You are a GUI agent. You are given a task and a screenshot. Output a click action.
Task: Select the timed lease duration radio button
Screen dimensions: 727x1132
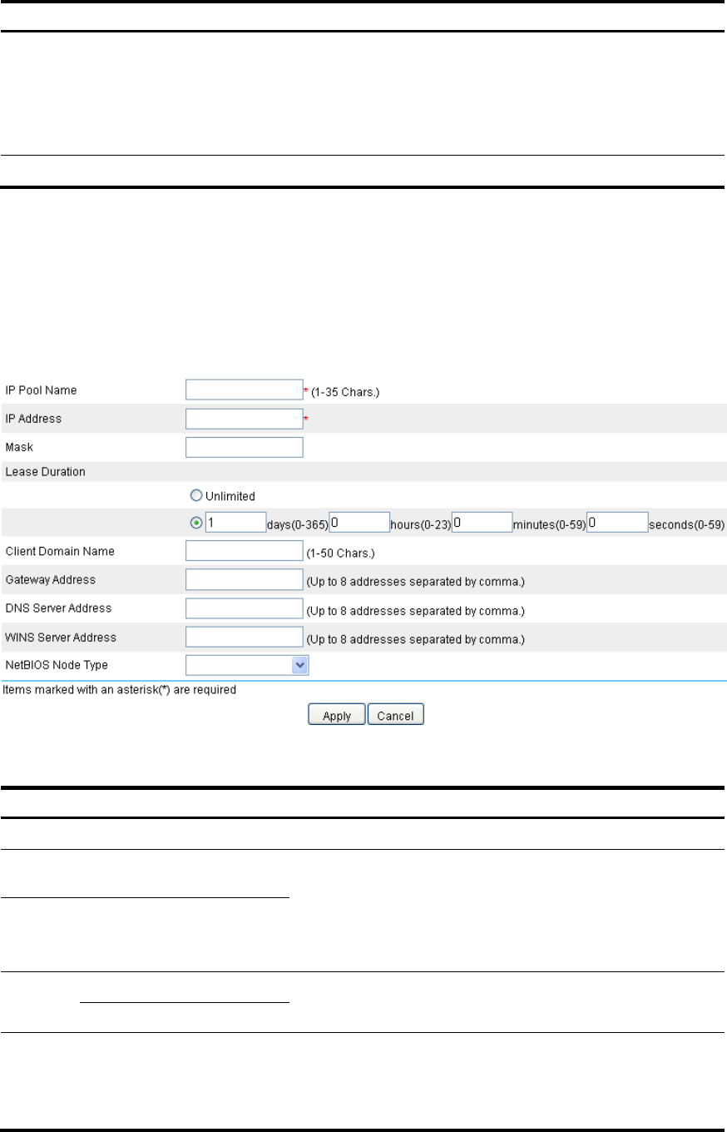tap(195, 524)
